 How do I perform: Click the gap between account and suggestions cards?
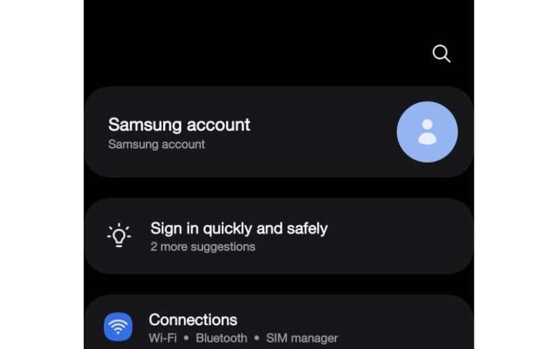coord(278,188)
